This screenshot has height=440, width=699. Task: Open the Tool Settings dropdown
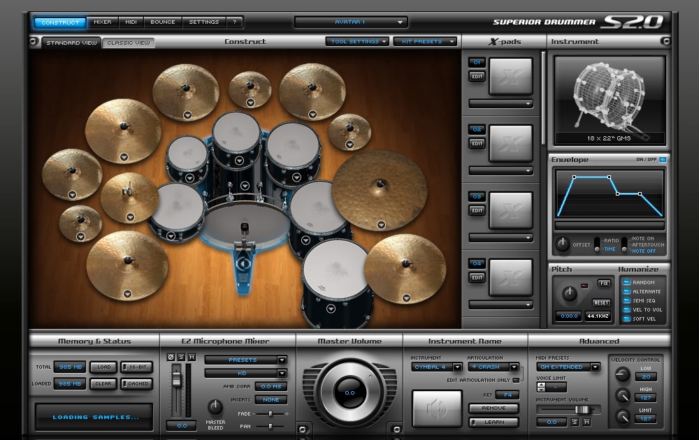click(x=357, y=41)
